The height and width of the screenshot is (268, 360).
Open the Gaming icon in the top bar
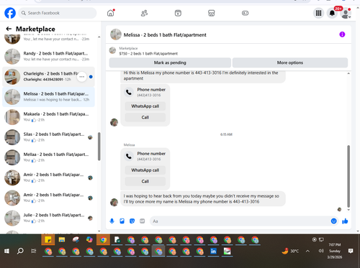coord(245,13)
